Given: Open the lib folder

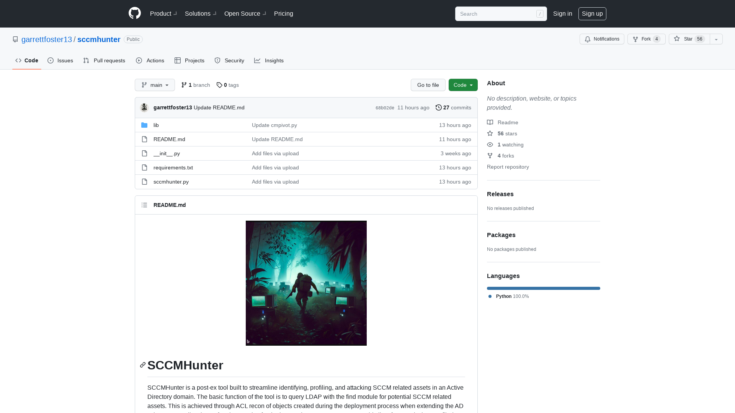Looking at the screenshot, I should [x=156, y=125].
